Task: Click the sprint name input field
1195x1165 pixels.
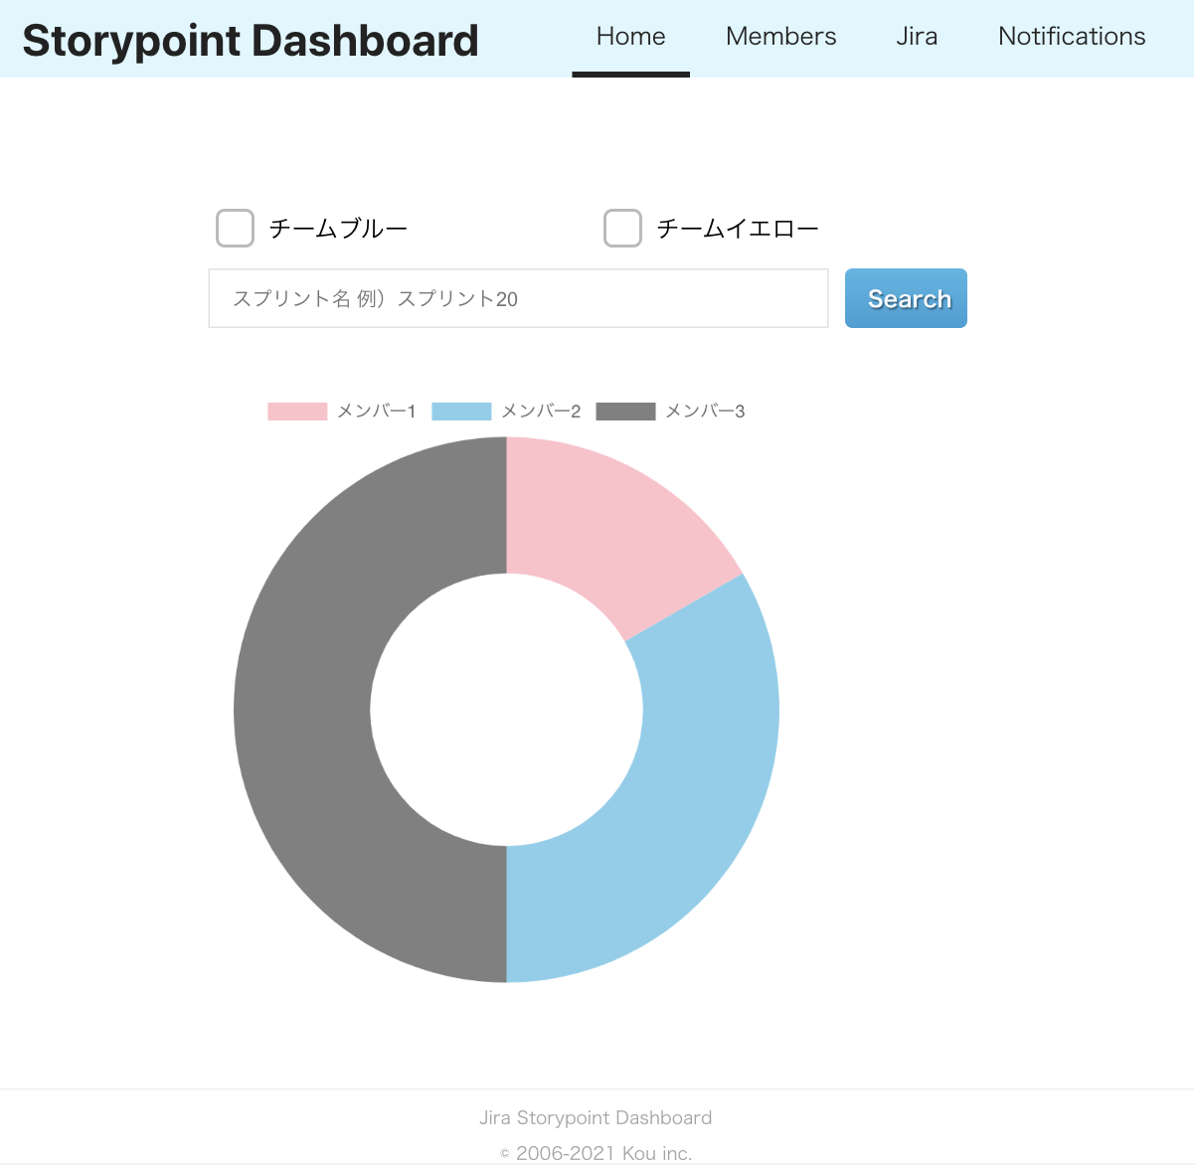Action: [518, 298]
